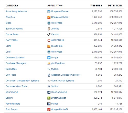Screen dimensions: 128x113
Task: Click the CATEGORY column header
Action: click(x=12, y=6)
